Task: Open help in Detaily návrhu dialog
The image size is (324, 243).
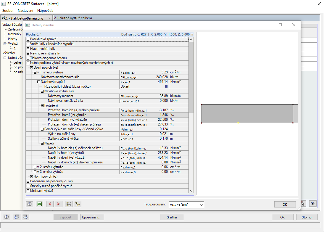Action: (29, 204)
